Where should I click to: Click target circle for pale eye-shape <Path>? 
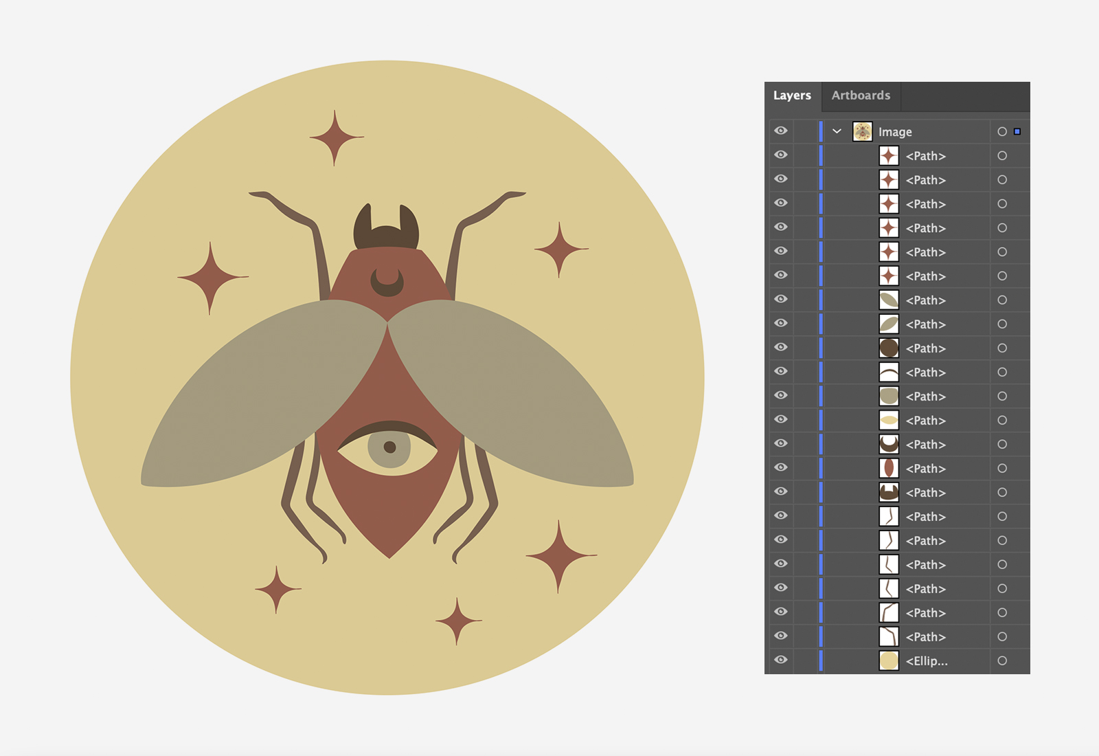[x=1002, y=420]
